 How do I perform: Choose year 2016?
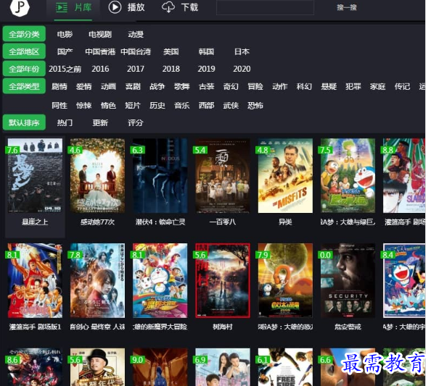click(x=100, y=69)
